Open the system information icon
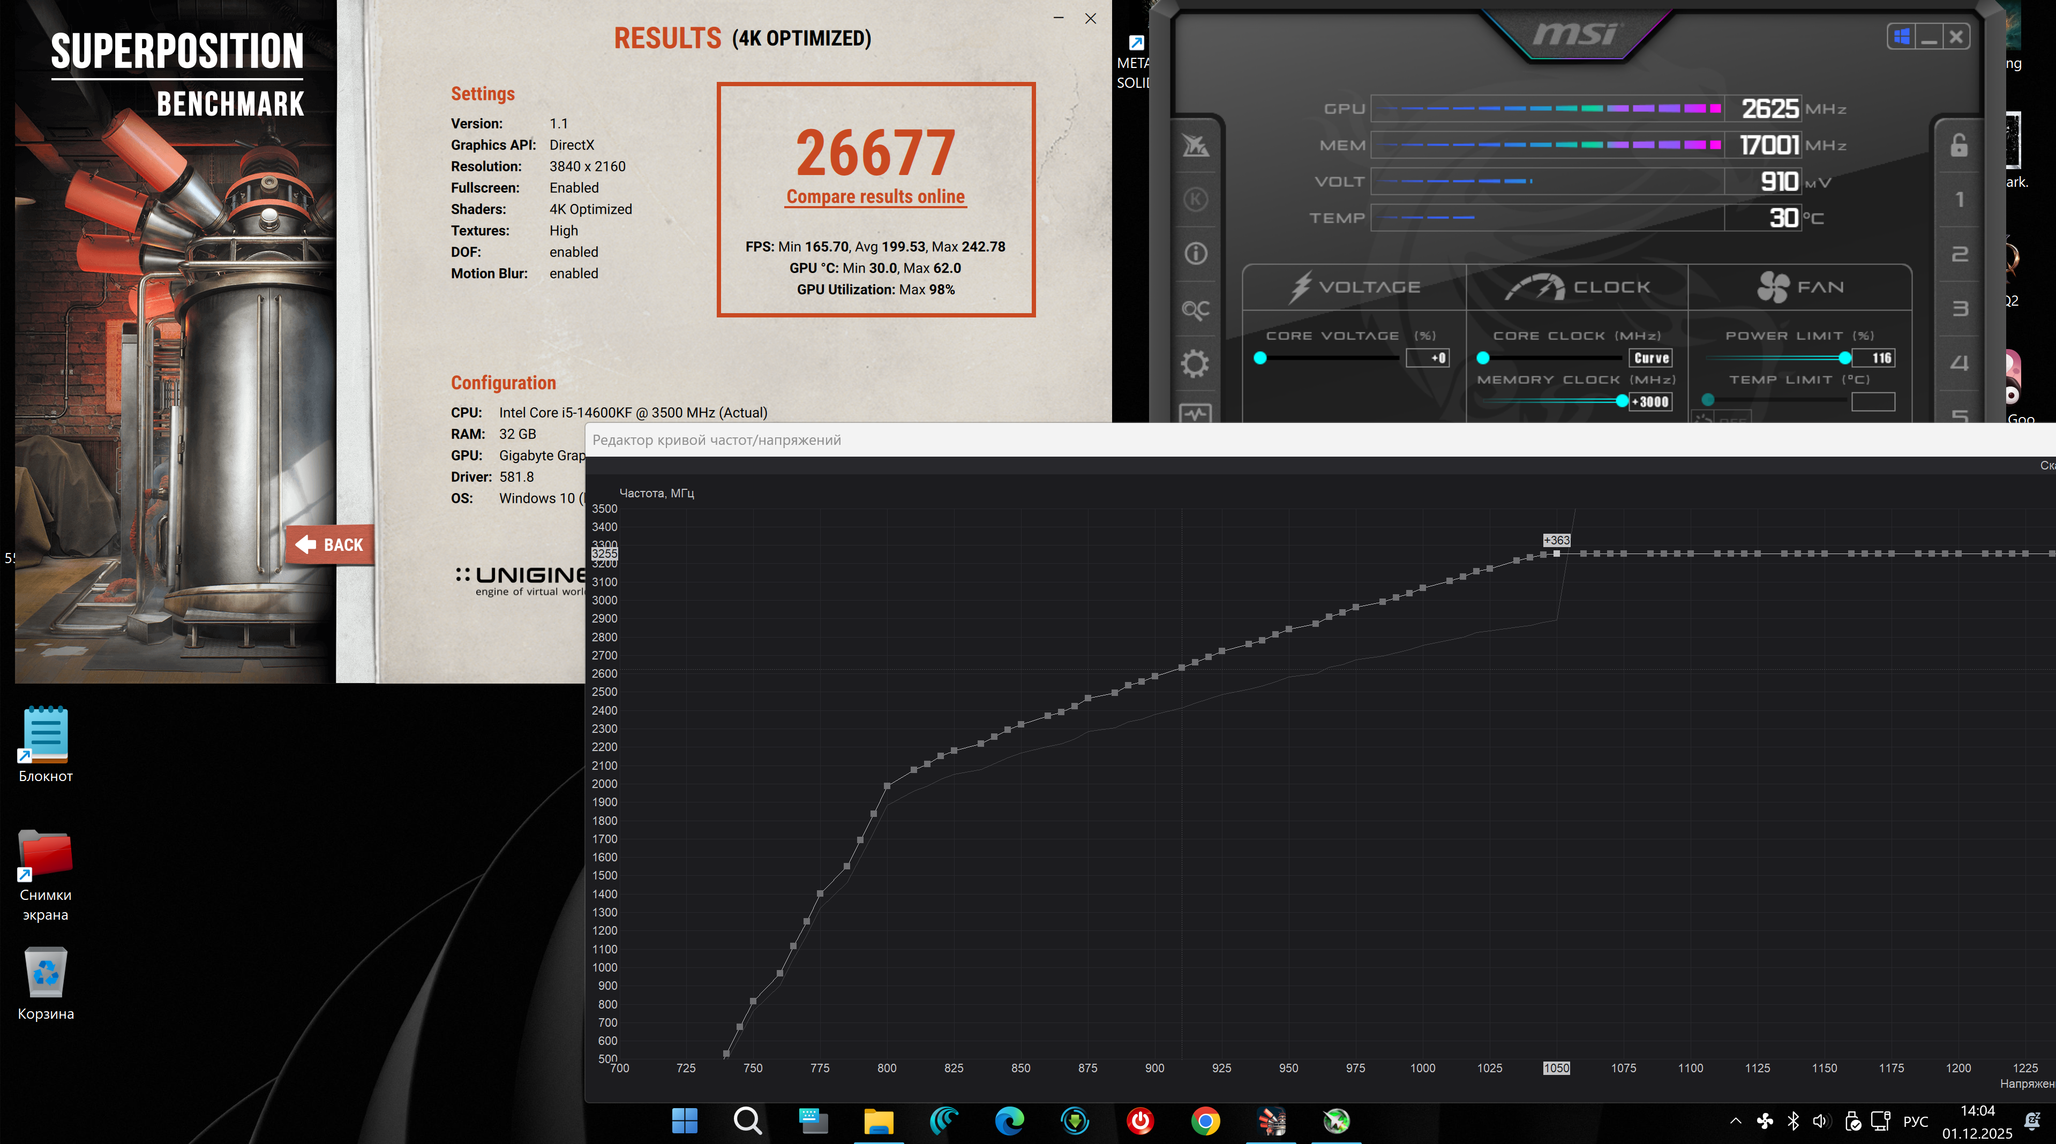Viewport: 2056px width, 1144px height. pyautogui.click(x=1195, y=254)
